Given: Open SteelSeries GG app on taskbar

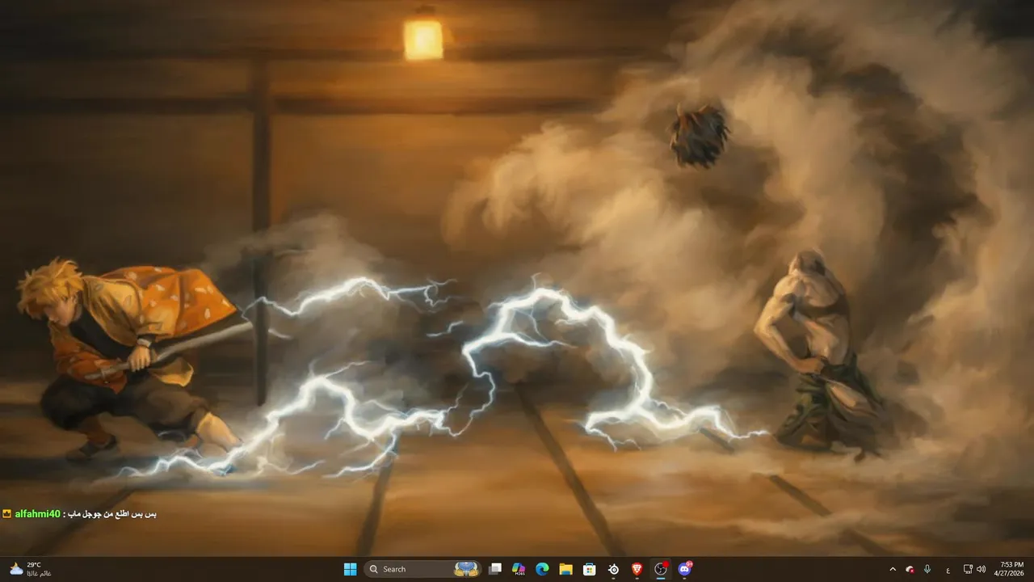Looking at the screenshot, I should (x=614, y=569).
